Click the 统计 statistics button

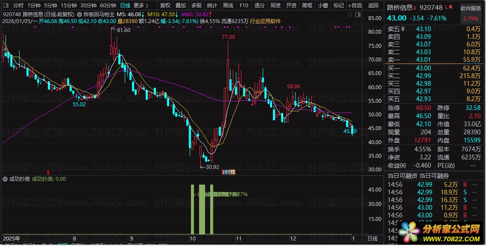[212, 5]
